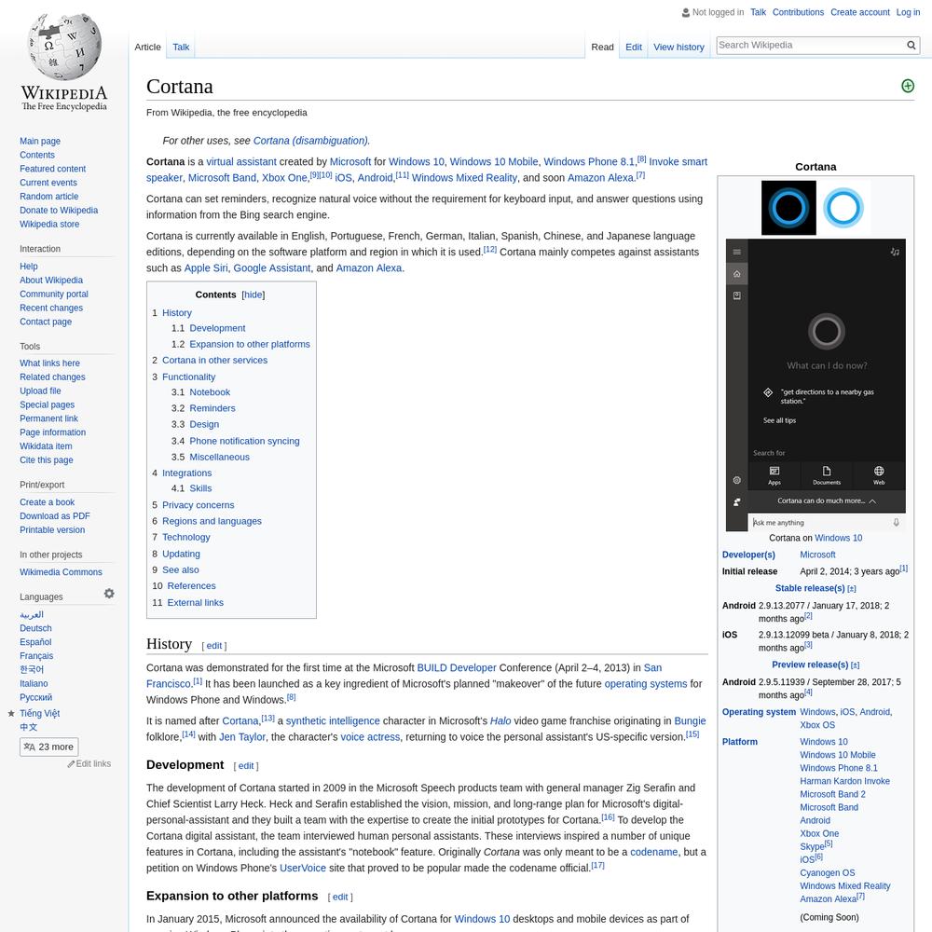The image size is (932, 932).
Task: Jump to Privacy concerns section
Action: pyautogui.click(x=198, y=505)
